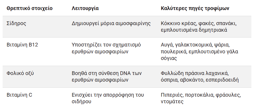Select the 'Φυλλώδη πράσινα λαχανικά' food sources cell
The width and height of the screenshot is (254, 108).
(x=200, y=76)
